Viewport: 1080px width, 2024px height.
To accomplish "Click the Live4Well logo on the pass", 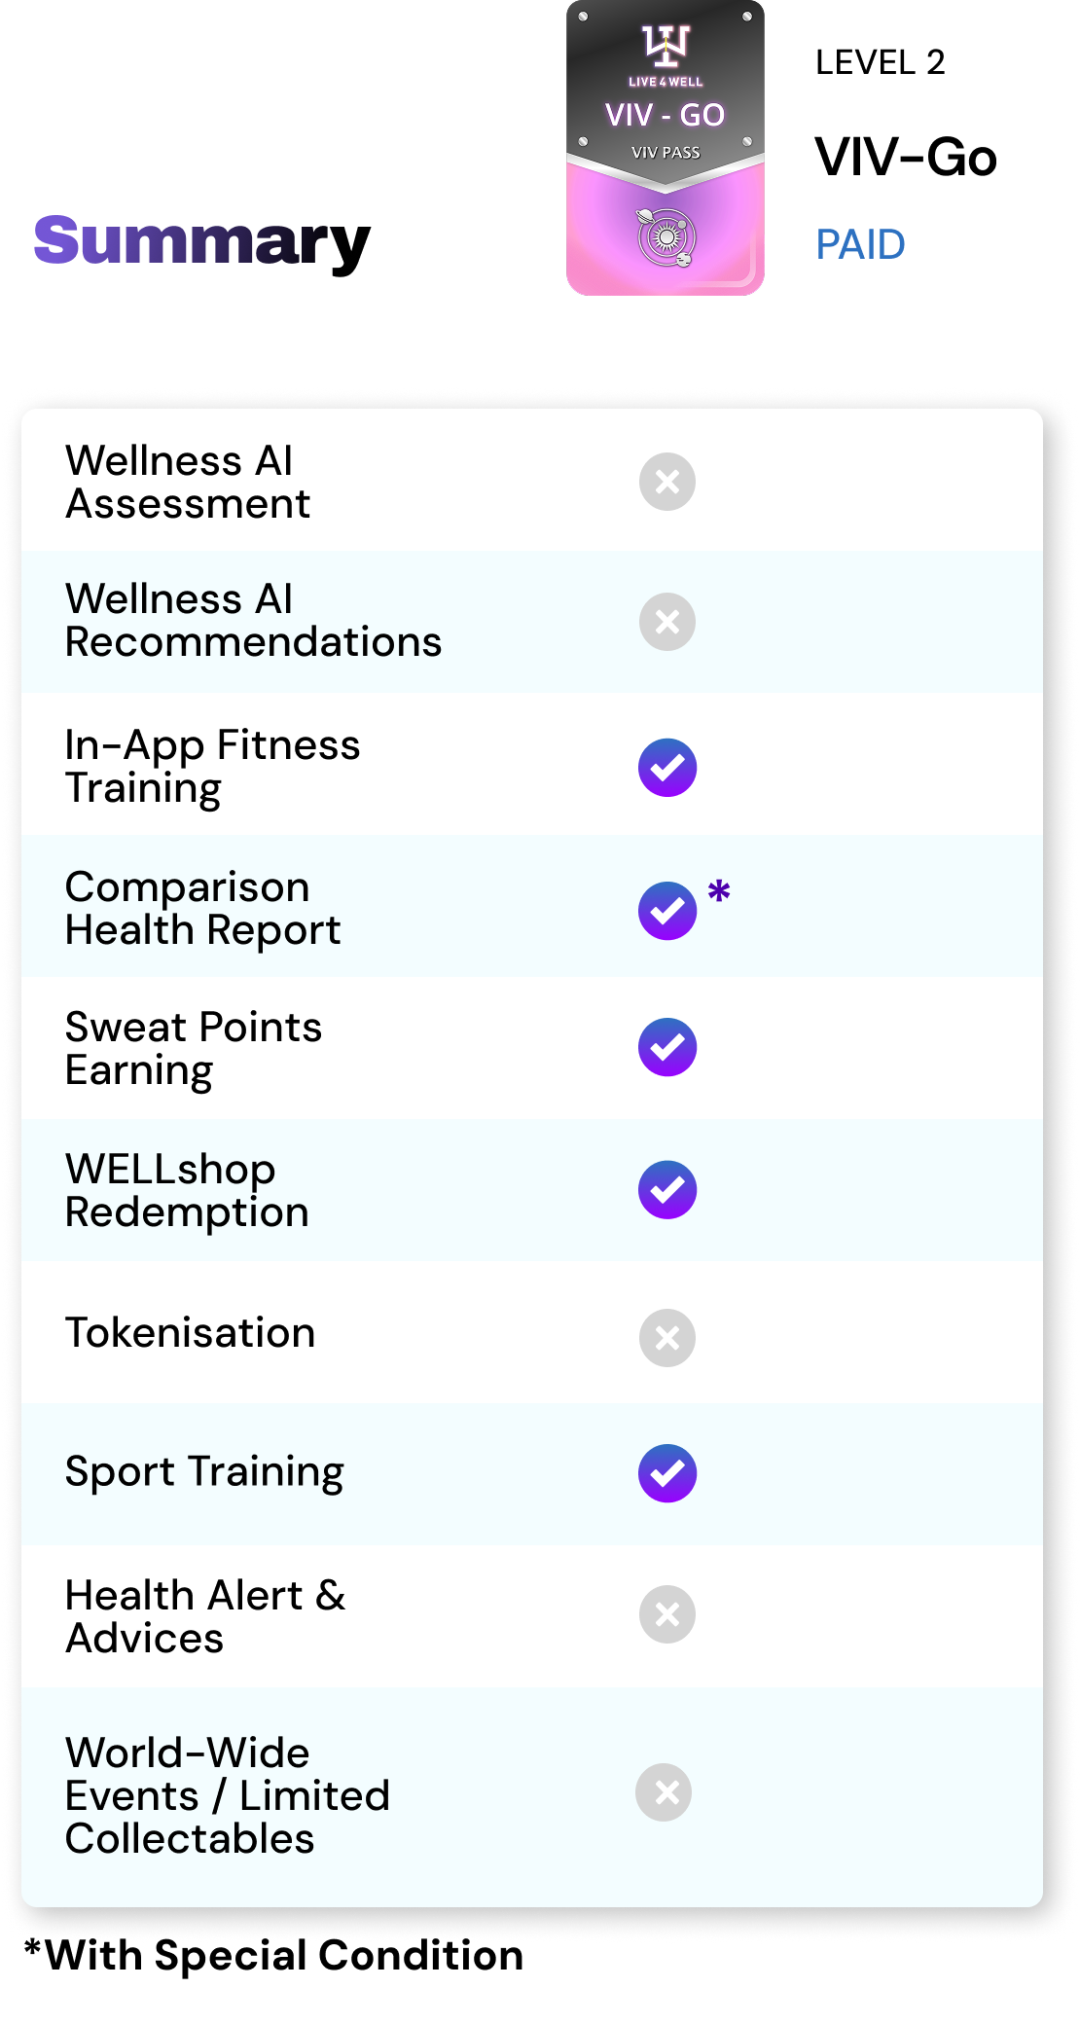I will coord(666,47).
